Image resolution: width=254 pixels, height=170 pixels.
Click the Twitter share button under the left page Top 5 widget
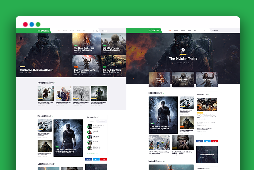[96, 159]
